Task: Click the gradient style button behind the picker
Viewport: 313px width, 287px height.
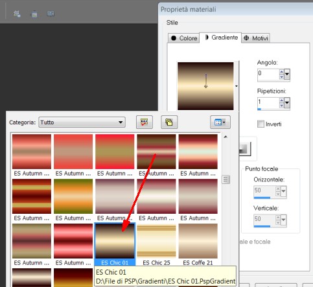Action: click(245, 149)
